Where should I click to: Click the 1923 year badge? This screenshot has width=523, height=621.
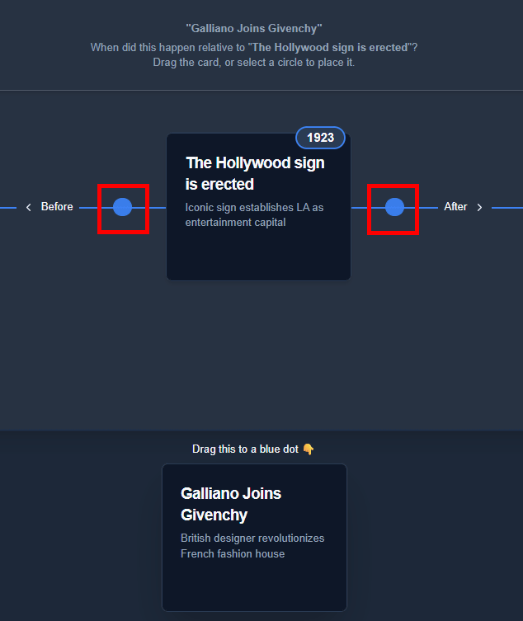coord(321,138)
